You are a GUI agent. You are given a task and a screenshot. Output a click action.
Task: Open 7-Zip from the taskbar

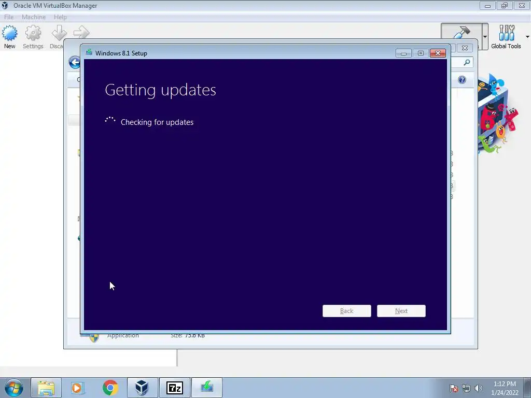175,388
